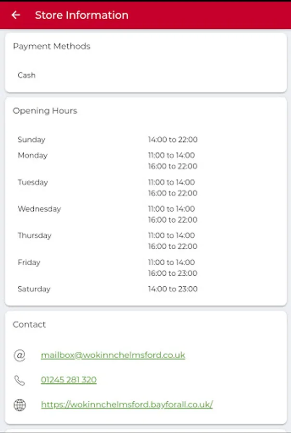Screen dimensions: 291x433
Task: Click the Wednesday day label
Action: [39, 209]
